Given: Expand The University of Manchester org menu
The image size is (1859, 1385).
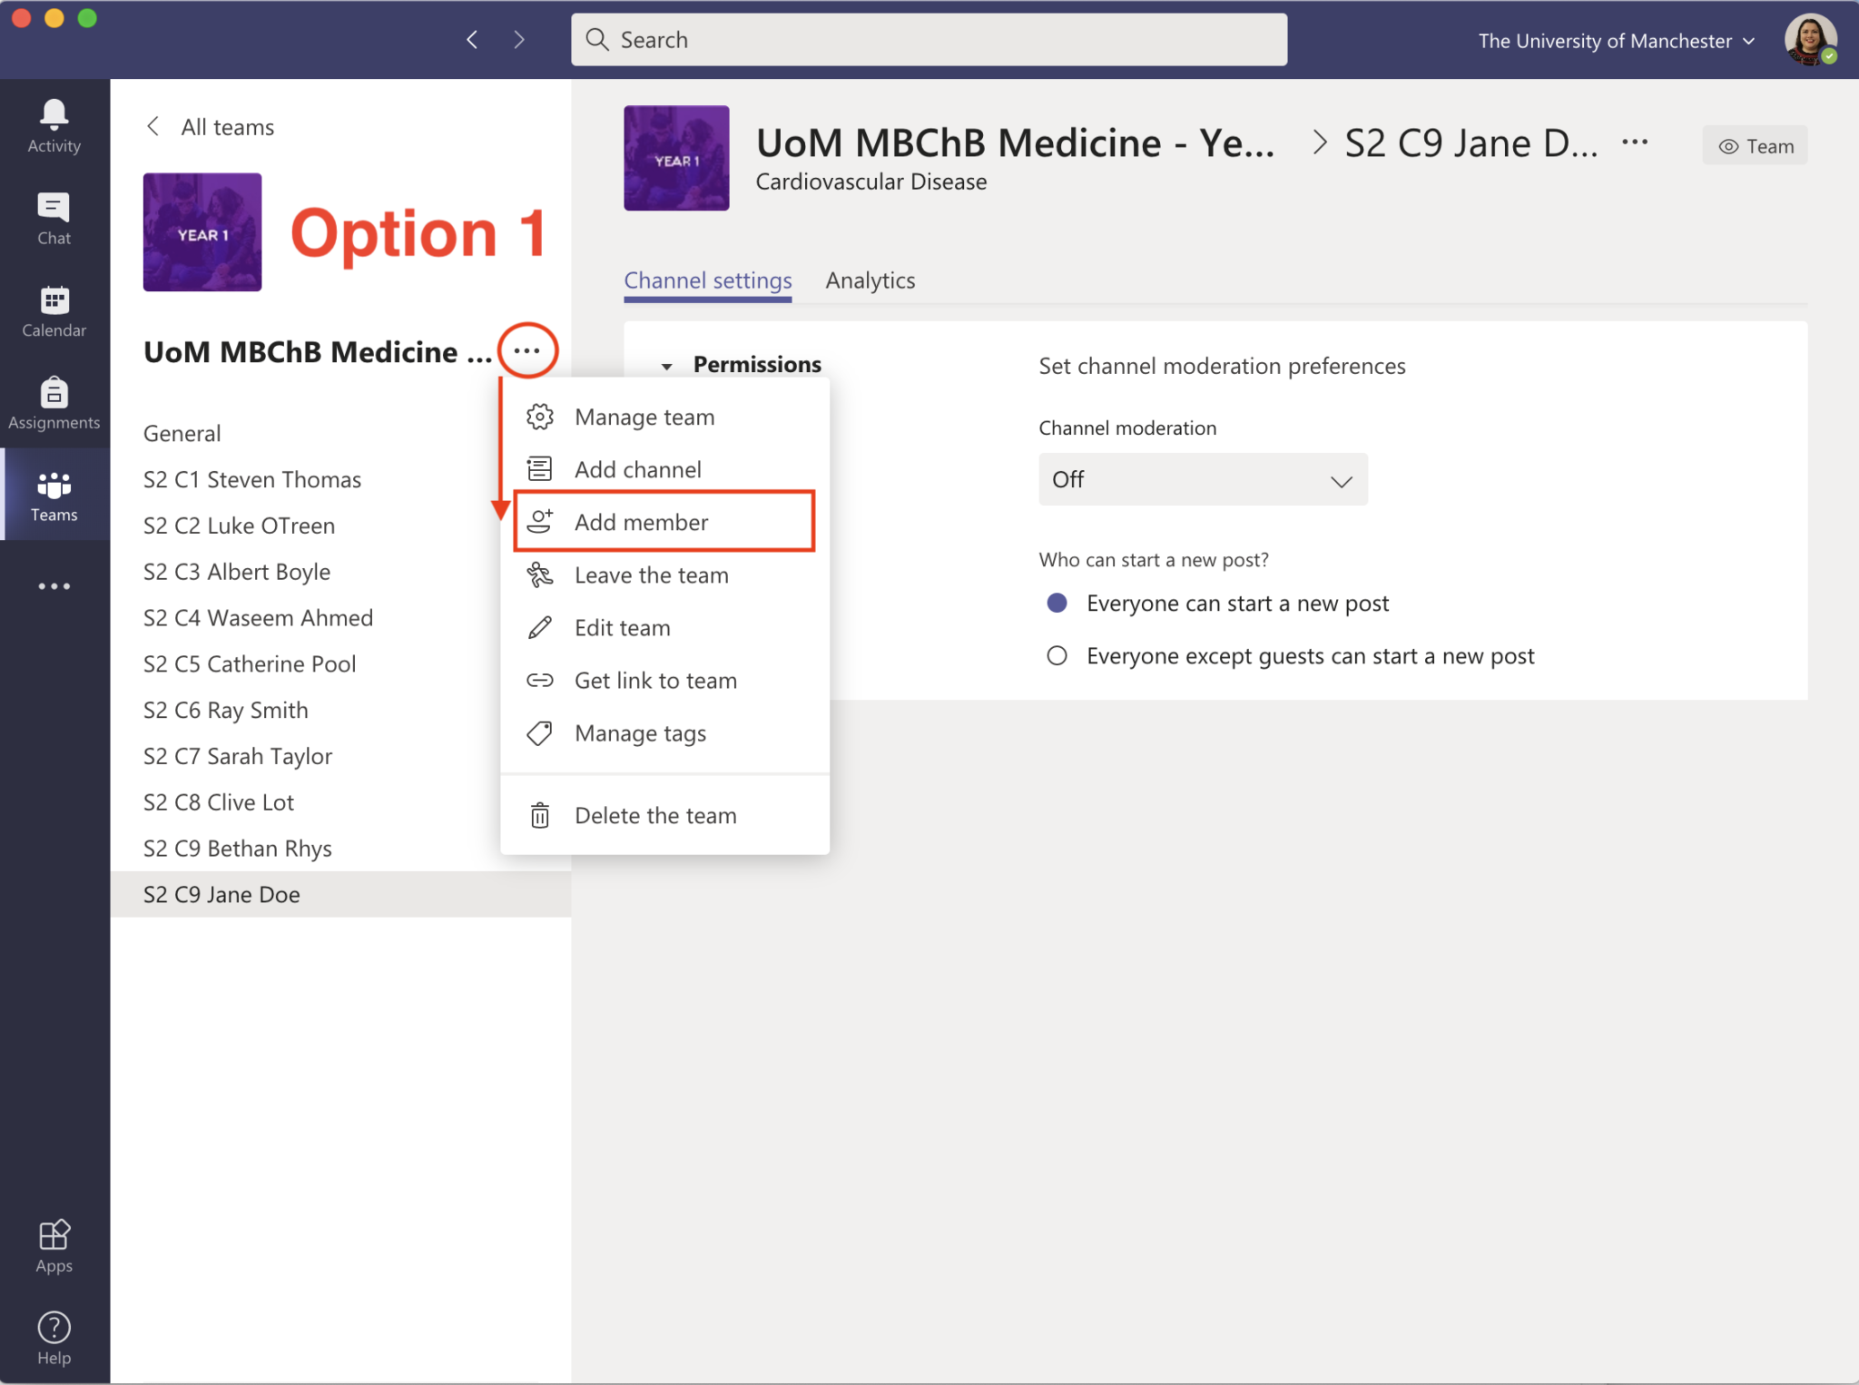Looking at the screenshot, I should (x=1616, y=41).
